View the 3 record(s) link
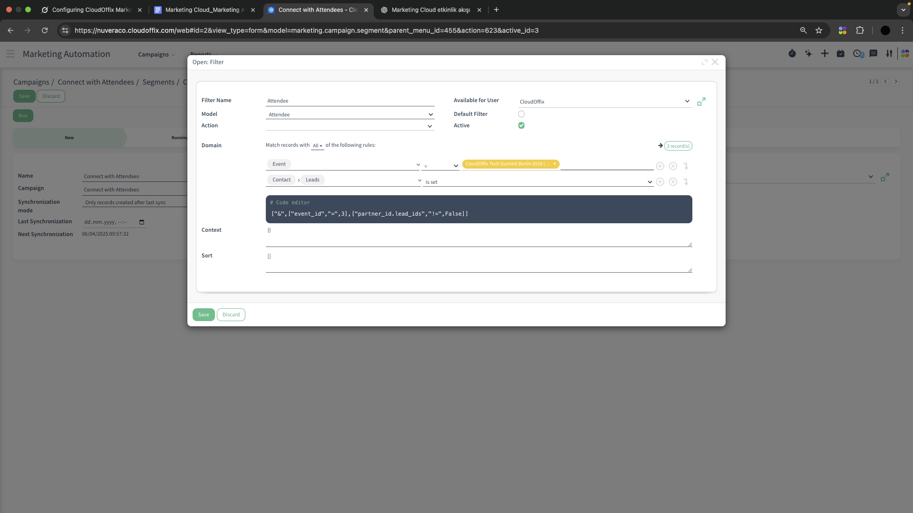 678,146
